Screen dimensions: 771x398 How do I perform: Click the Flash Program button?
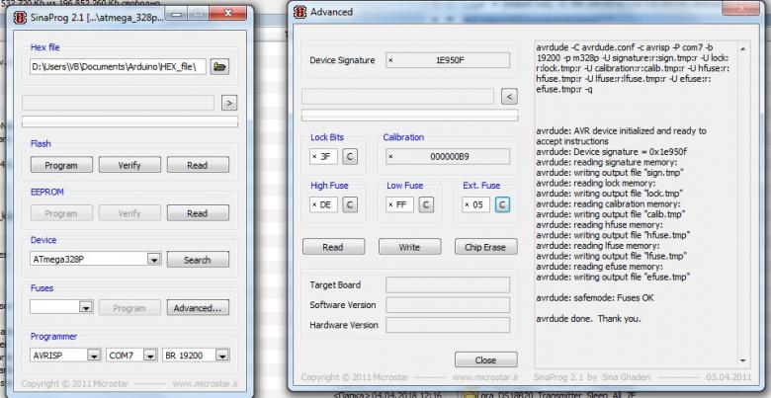(61, 165)
